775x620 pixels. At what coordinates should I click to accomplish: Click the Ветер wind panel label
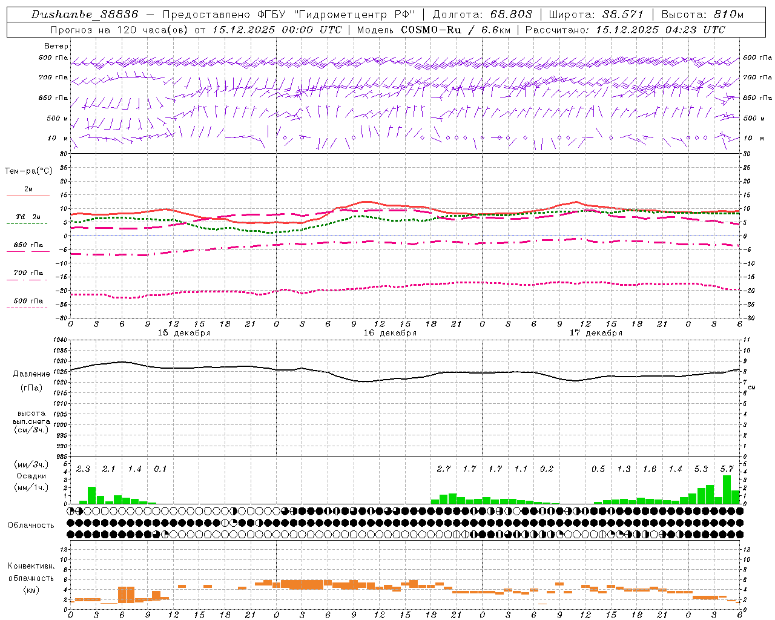[56, 46]
